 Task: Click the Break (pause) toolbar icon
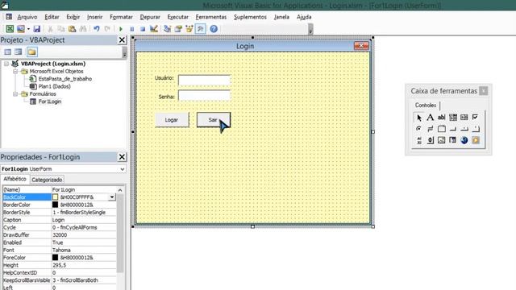(x=132, y=29)
